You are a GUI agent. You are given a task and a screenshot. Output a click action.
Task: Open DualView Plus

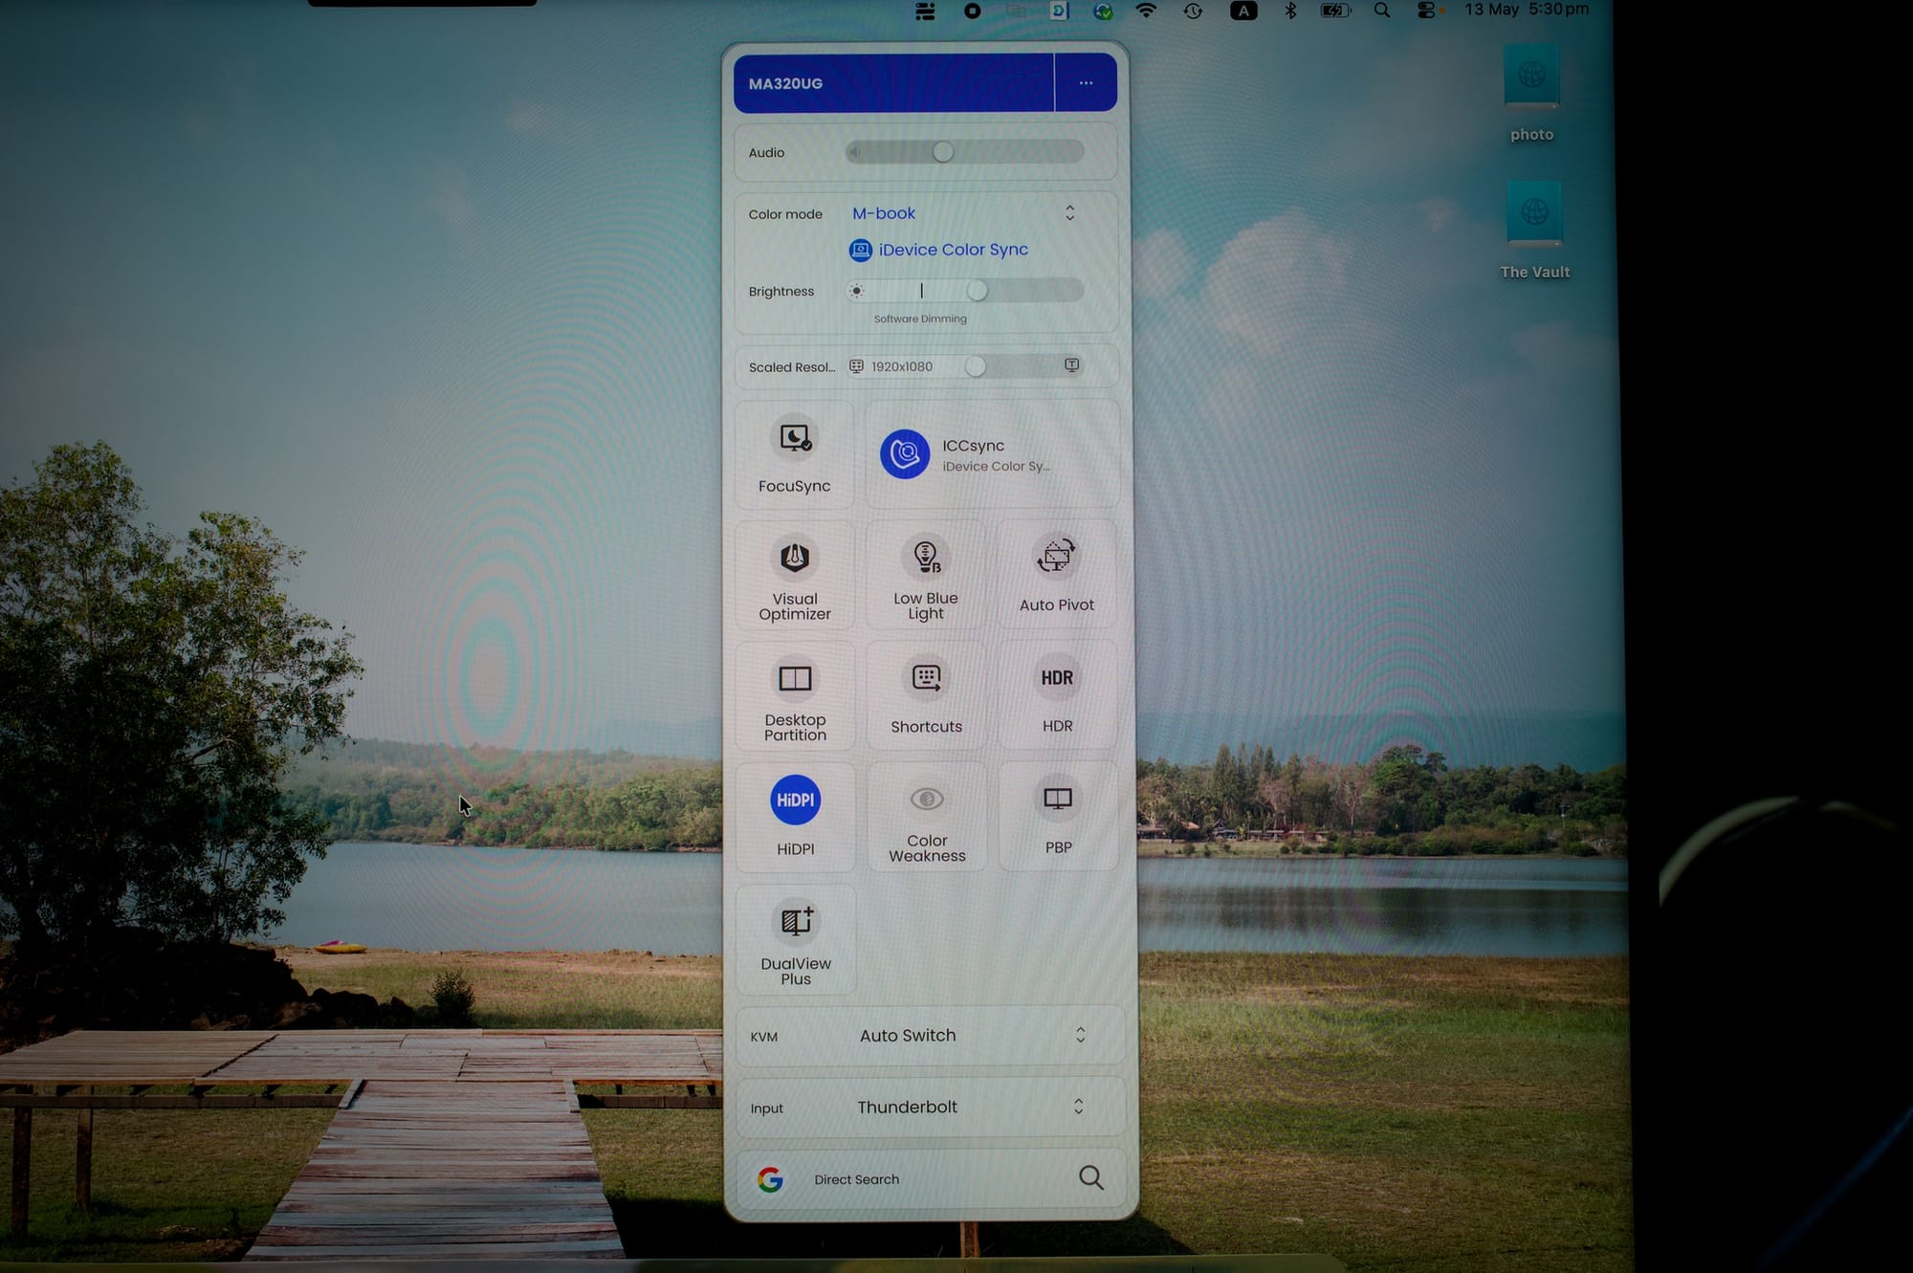pos(796,941)
